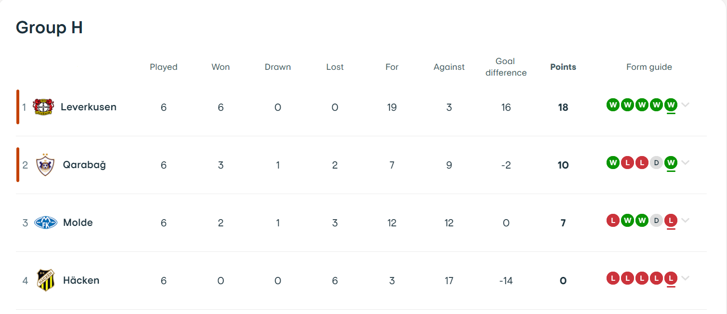727x314 pixels.
Task: Select Molde's first red L form badge
Action: point(613,221)
